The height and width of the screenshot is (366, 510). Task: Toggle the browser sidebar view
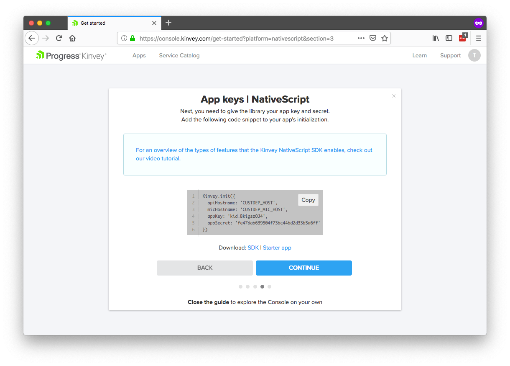(449, 38)
